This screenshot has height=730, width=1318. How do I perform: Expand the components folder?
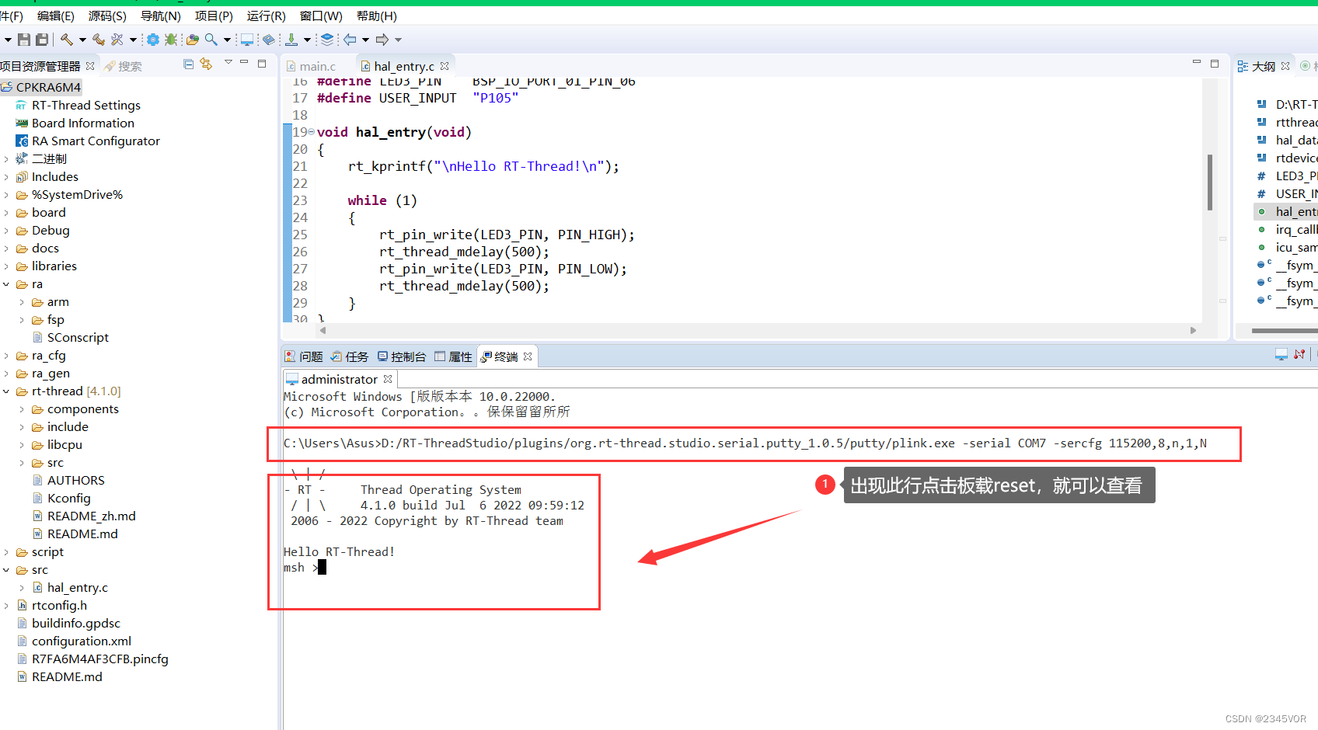pos(22,409)
